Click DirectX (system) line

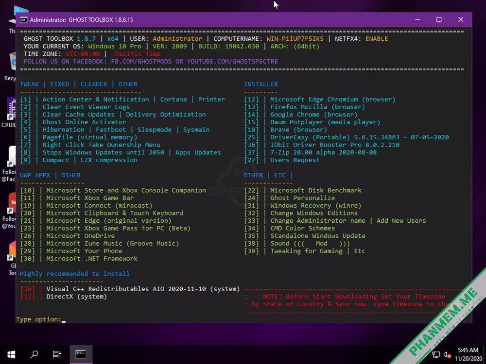click(63, 297)
